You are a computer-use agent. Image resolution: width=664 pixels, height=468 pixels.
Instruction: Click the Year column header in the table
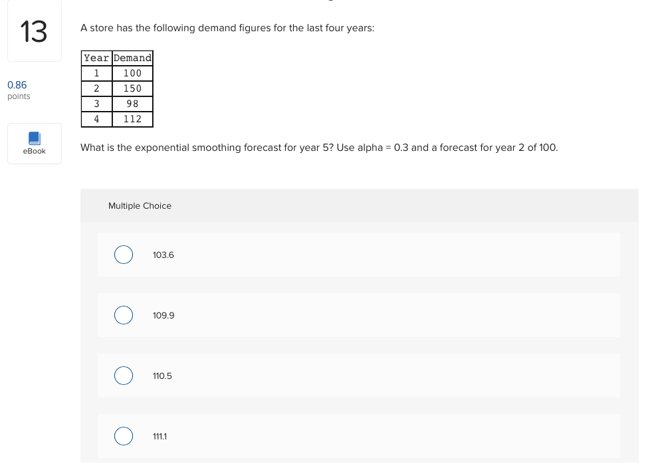(x=96, y=58)
